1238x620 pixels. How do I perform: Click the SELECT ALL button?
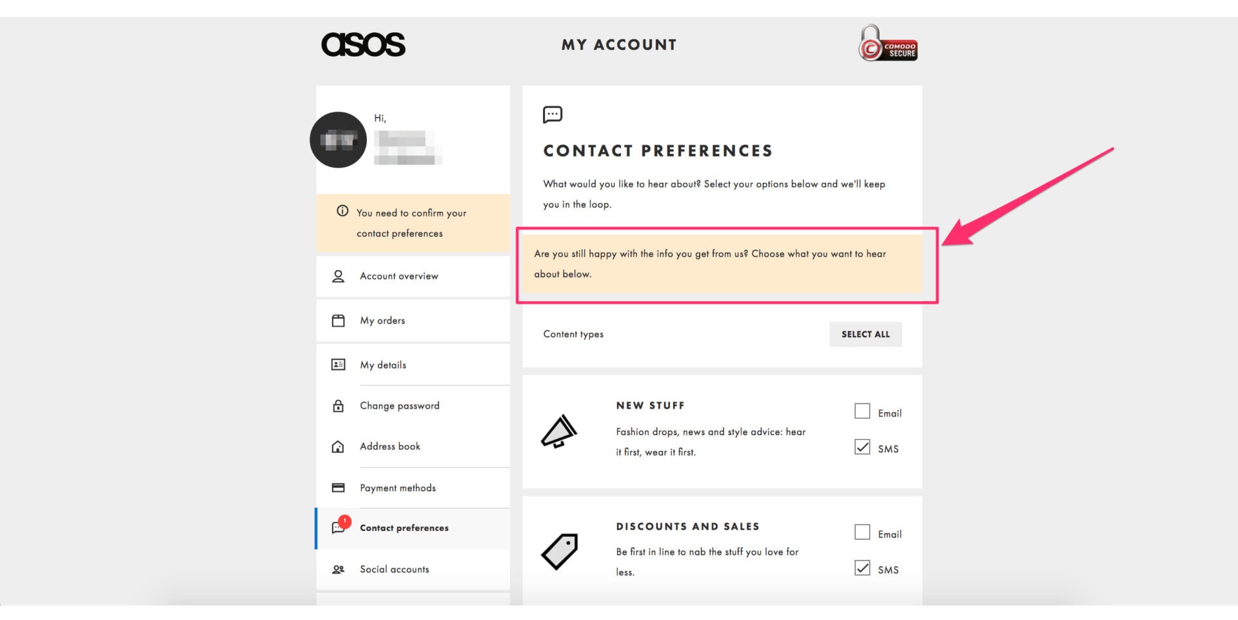[865, 334]
